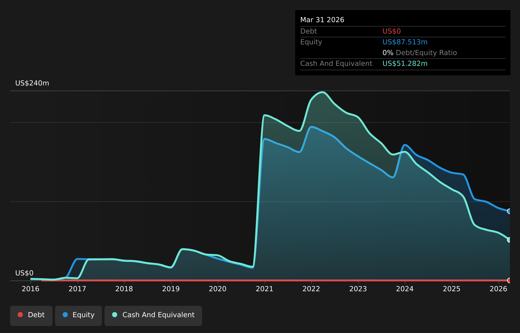Click the teal Cash legend dot

pos(115,315)
